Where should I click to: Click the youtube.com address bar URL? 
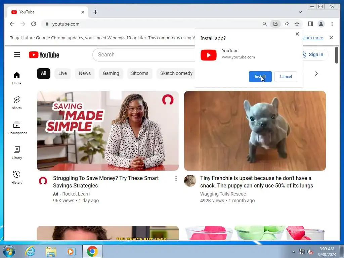pos(66,24)
